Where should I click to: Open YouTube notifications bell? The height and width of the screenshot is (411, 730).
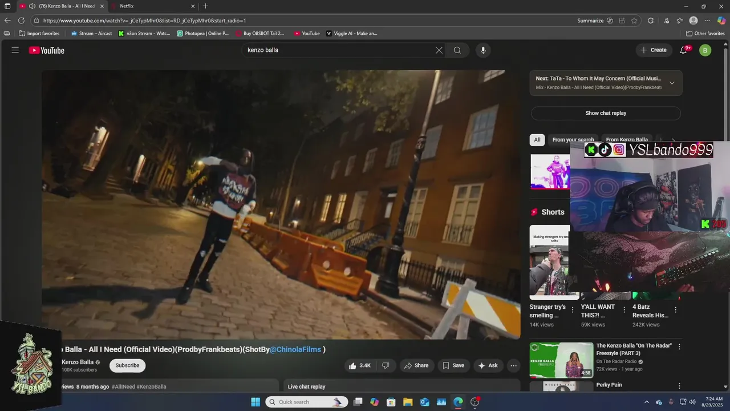[x=683, y=50]
